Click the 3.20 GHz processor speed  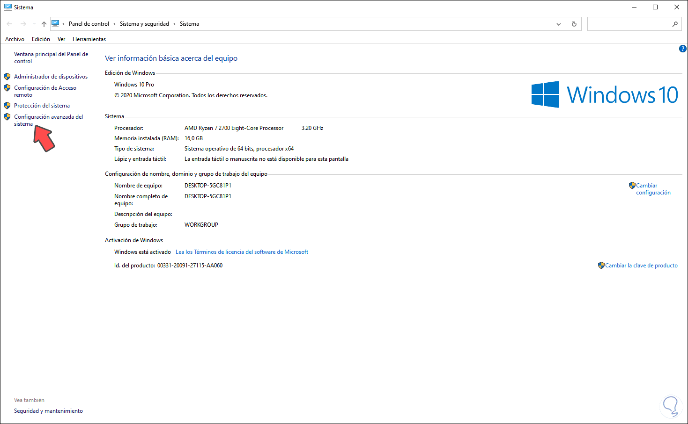point(312,128)
